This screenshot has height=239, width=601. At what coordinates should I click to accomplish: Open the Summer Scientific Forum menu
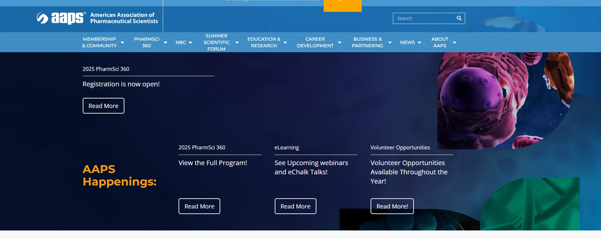(x=216, y=42)
